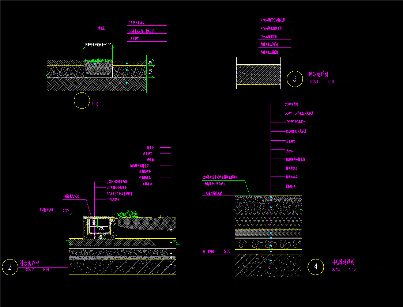Select the "50" vertical dimension in detail 1

[x=151, y=62]
